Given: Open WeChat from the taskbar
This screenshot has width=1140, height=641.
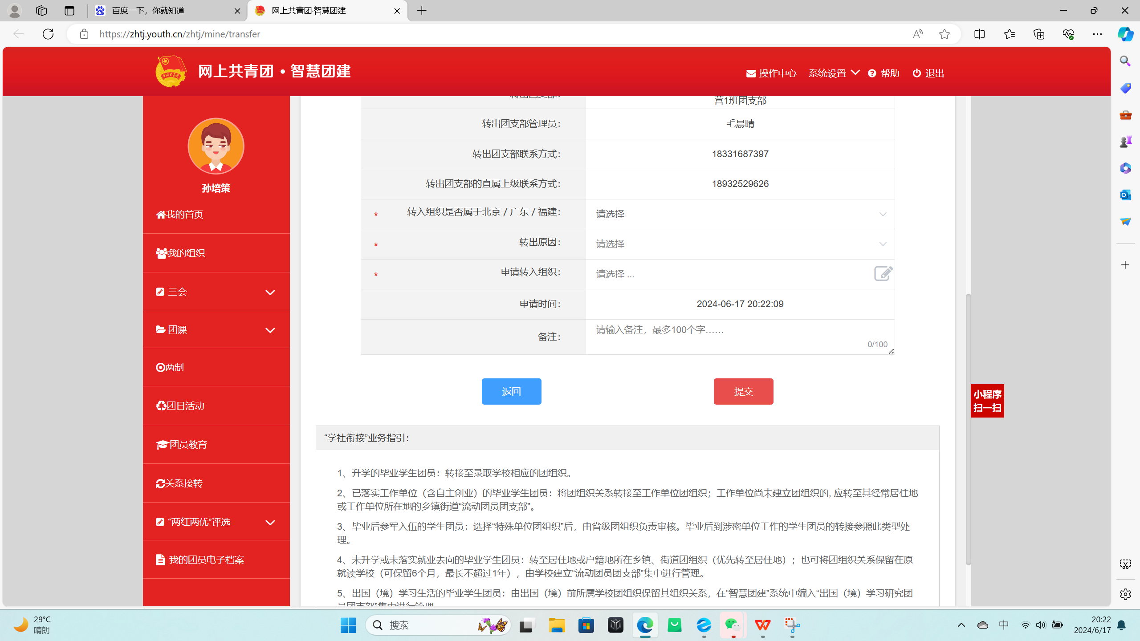Looking at the screenshot, I should (733, 625).
